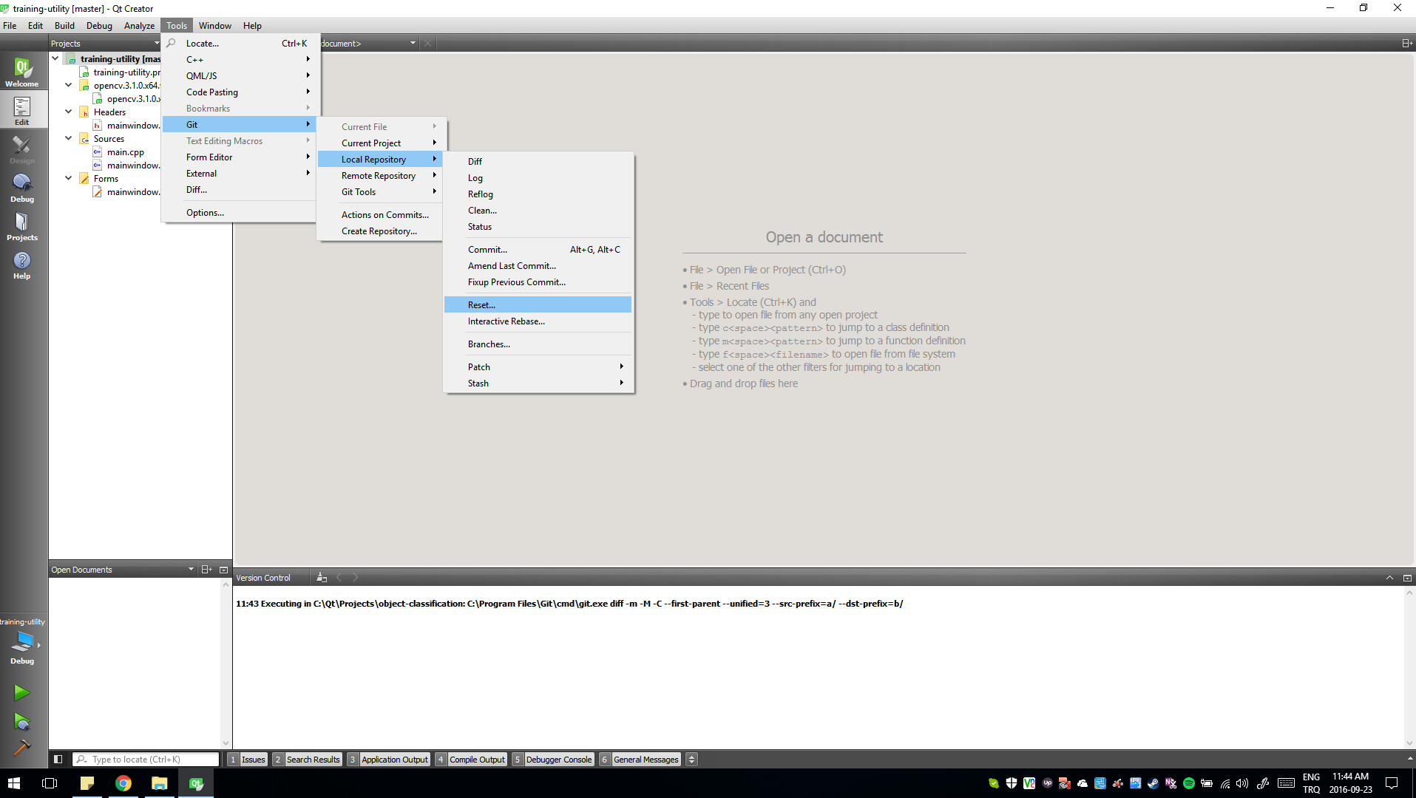
Task: Split the Open Documents pane
Action: click(x=206, y=570)
